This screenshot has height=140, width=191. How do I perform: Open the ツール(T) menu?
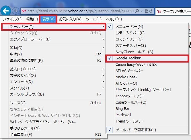94,19
